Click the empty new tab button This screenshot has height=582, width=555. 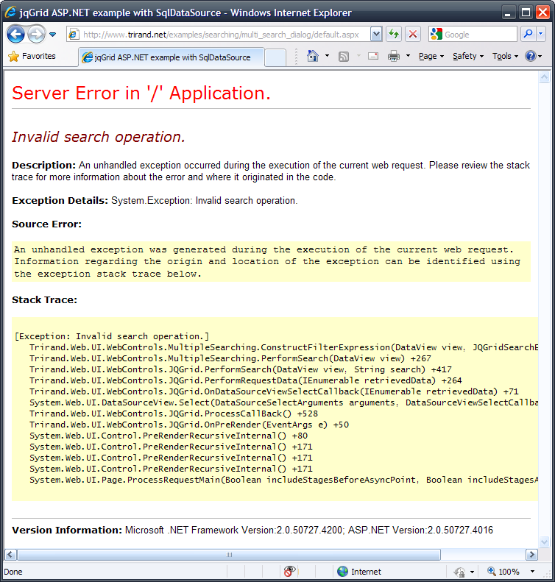coord(275,57)
